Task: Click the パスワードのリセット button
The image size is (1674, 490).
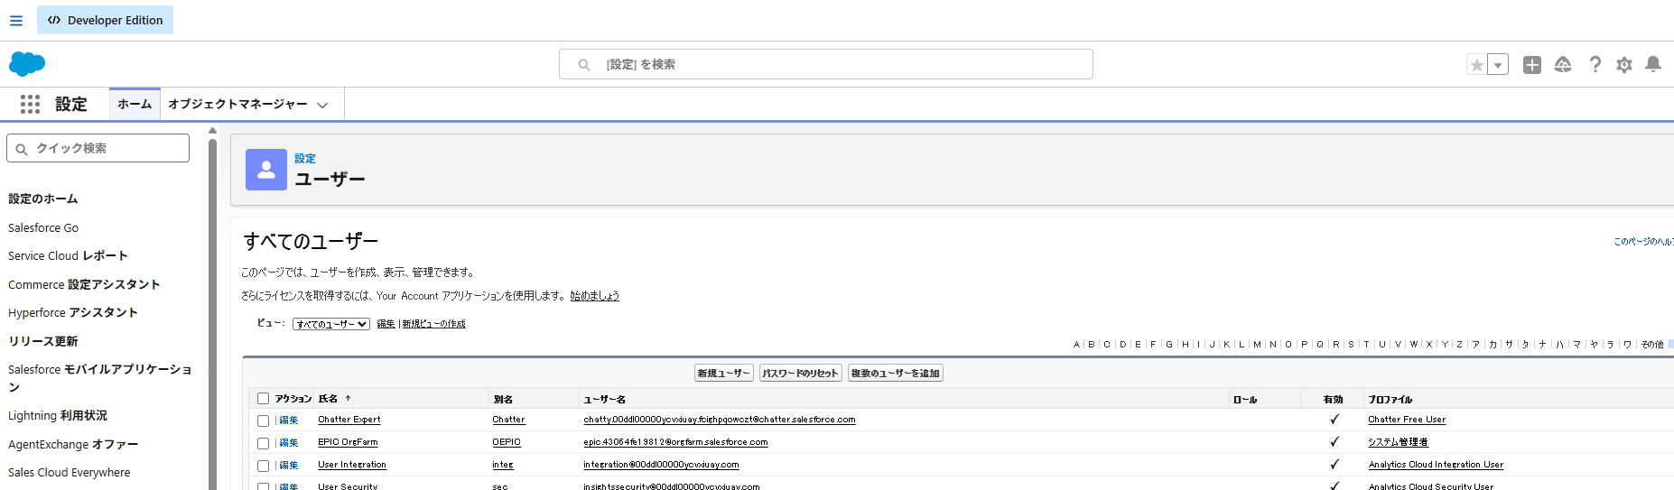Action: coord(800,373)
